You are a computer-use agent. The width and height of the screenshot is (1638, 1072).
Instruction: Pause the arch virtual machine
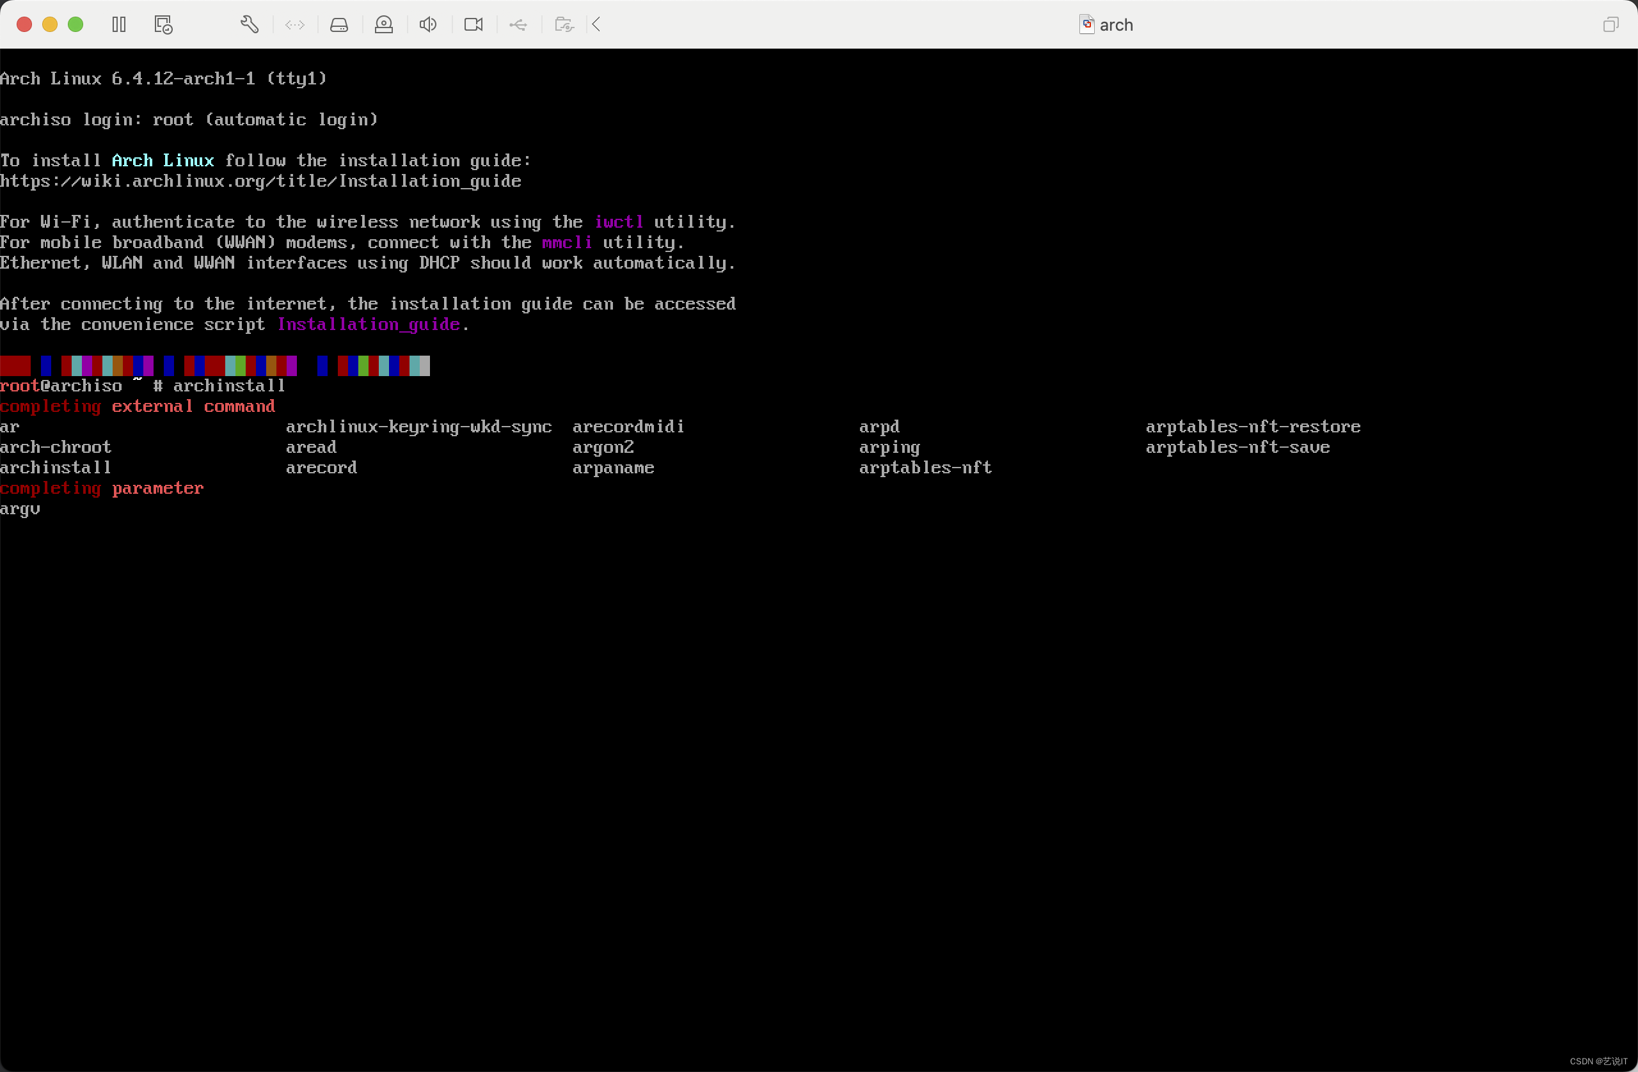[119, 25]
